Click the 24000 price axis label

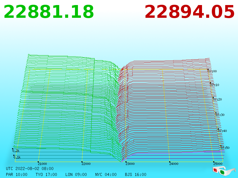click(x=174, y=164)
